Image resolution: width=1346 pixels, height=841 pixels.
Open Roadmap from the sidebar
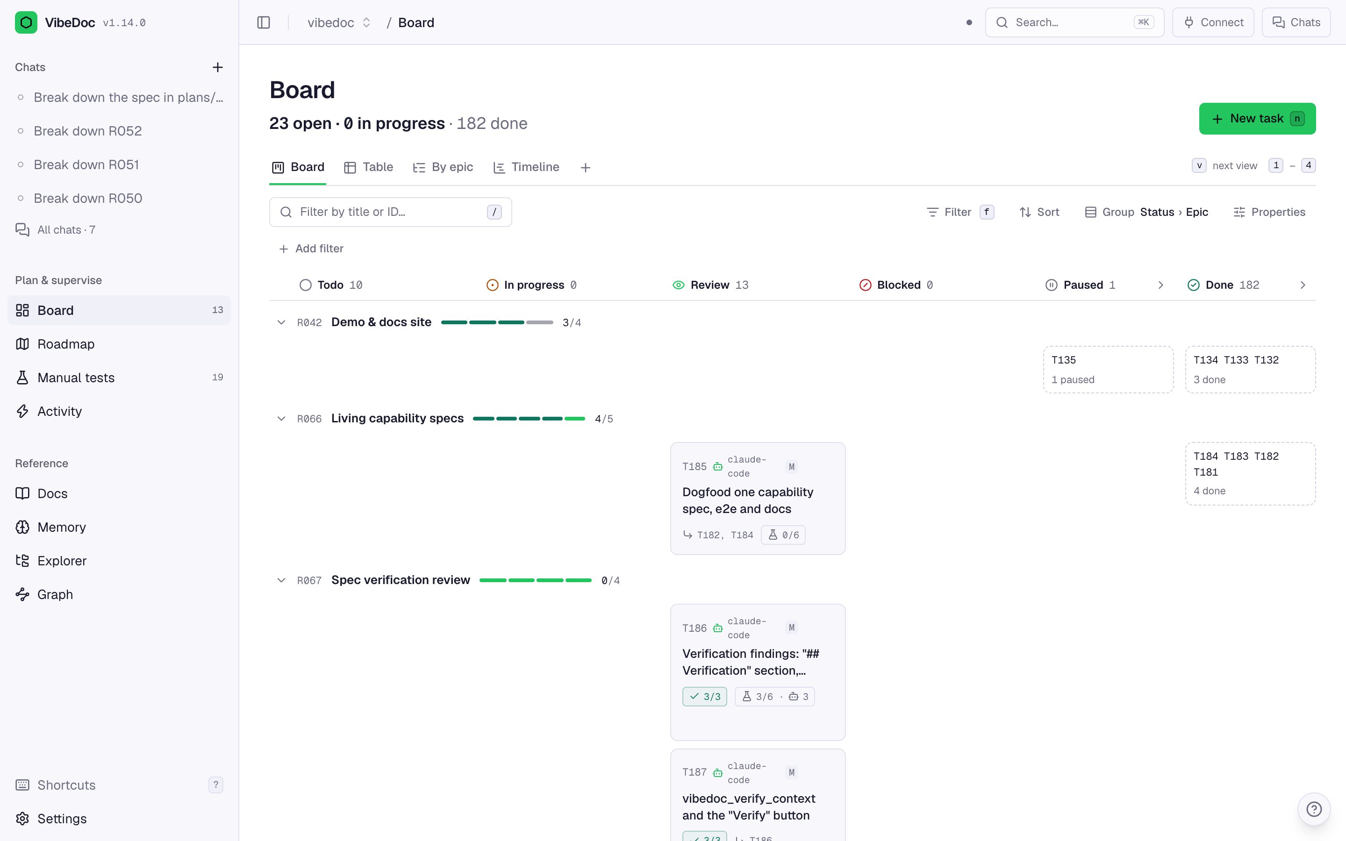point(119,344)
